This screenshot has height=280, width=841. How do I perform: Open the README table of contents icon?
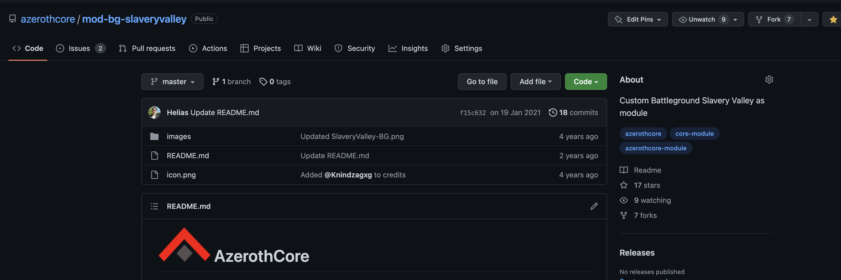(x=154, y=206)
